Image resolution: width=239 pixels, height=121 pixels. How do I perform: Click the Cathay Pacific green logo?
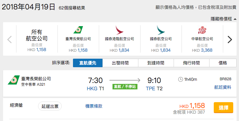161,30
